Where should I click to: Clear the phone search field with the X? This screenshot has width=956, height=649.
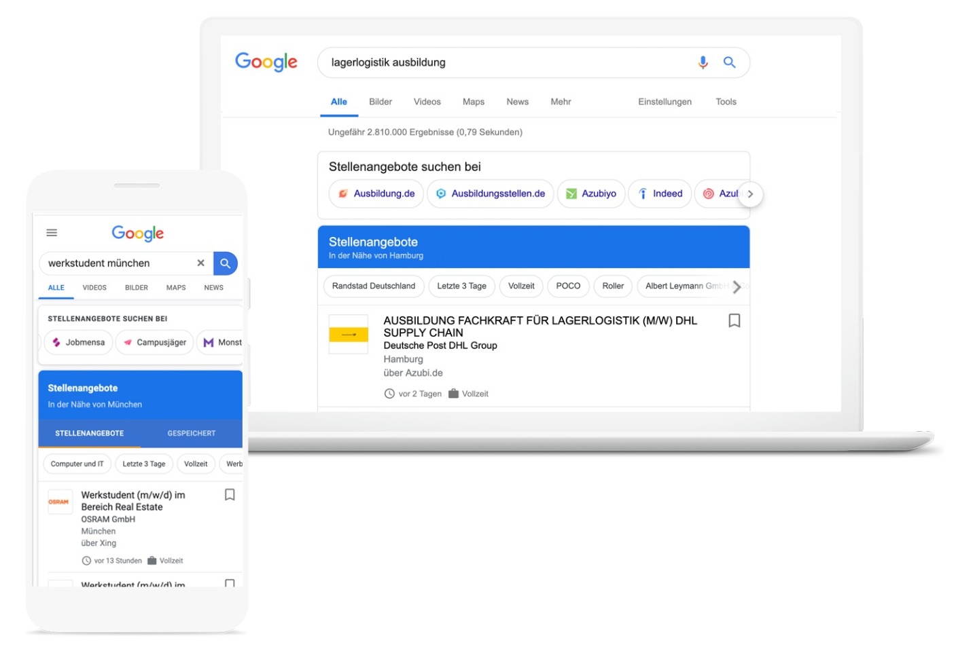(x=200, y=263)
